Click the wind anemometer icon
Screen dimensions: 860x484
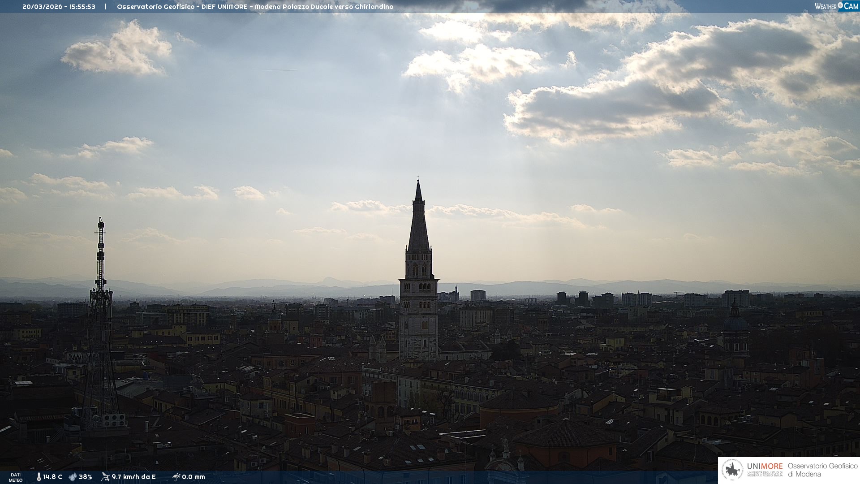tap(105, 477)
